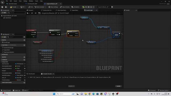This screenshot has height=96, width=171.
Task: Start Simulation
Action: pos(75,7)
